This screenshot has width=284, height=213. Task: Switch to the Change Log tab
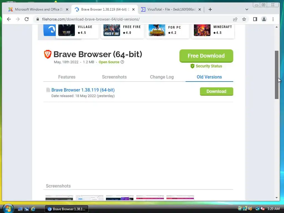point(162,77)
